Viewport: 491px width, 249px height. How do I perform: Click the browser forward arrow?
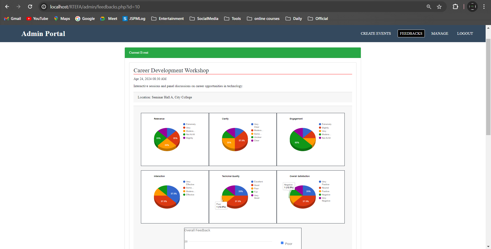coord(18,7)
